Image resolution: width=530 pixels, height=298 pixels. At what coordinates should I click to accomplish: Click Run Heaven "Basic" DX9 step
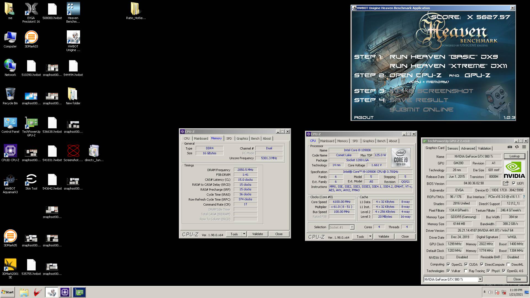[x=444, y=57]
